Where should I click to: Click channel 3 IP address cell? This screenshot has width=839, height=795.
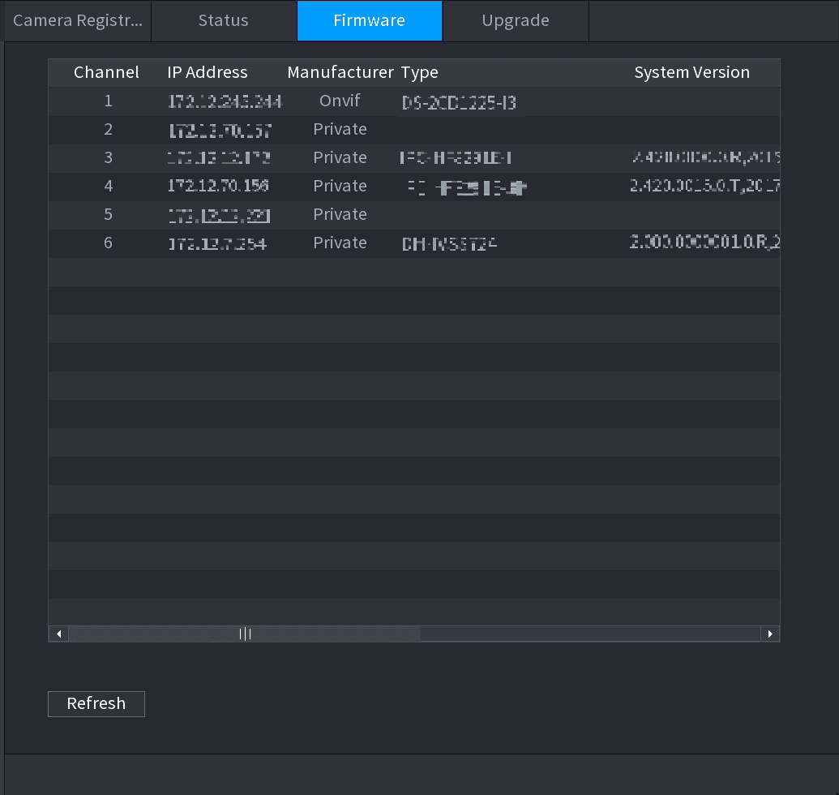(x=218, y=158)
